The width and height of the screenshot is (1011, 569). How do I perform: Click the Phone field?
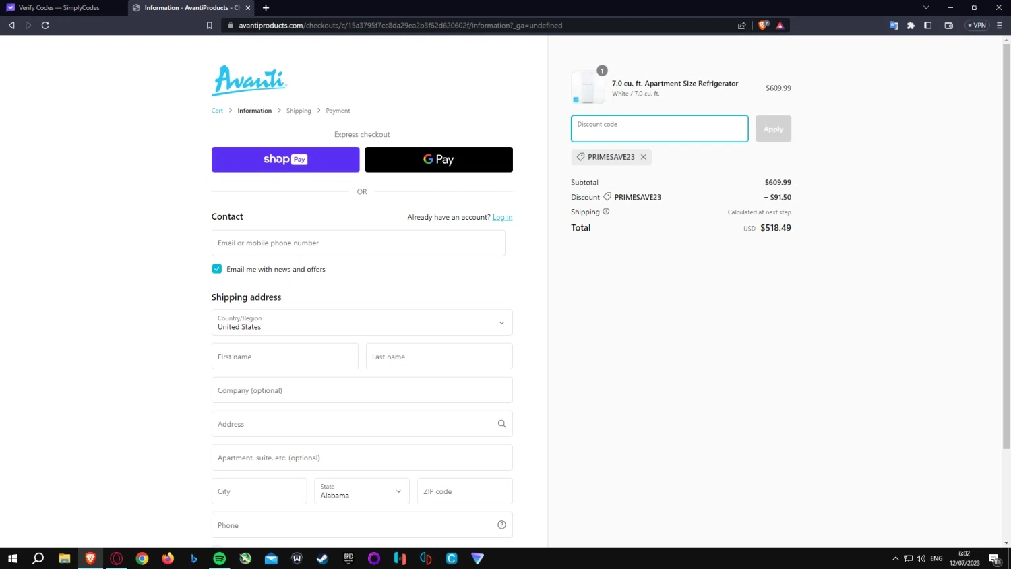362,525
